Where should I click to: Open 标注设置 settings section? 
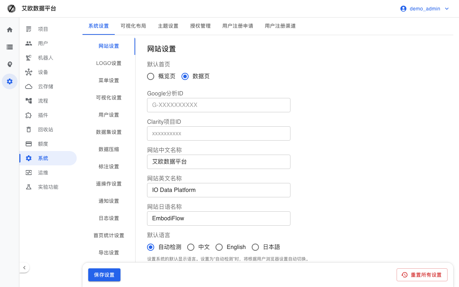[x=109, y=166]
